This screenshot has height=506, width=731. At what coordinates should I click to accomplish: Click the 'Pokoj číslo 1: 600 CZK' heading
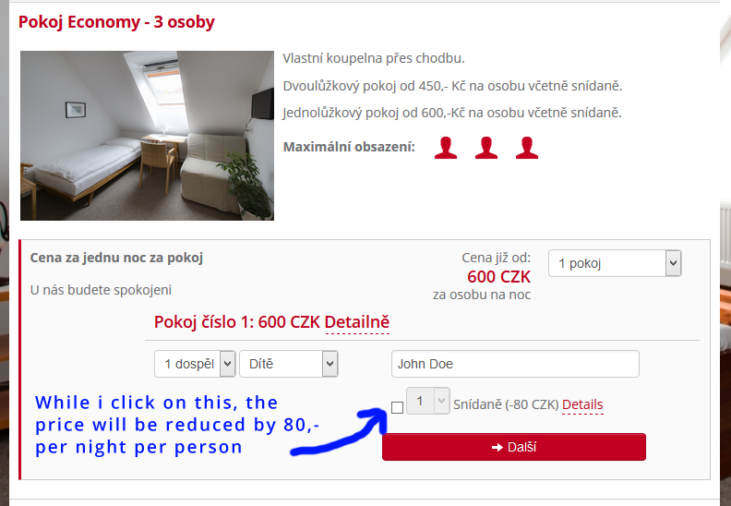tap(237, 321)
